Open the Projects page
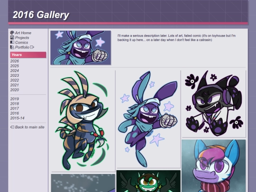Image resolution: width=256 pixels, height=192 pixels. pyautogui.click(x=22, y=37)
